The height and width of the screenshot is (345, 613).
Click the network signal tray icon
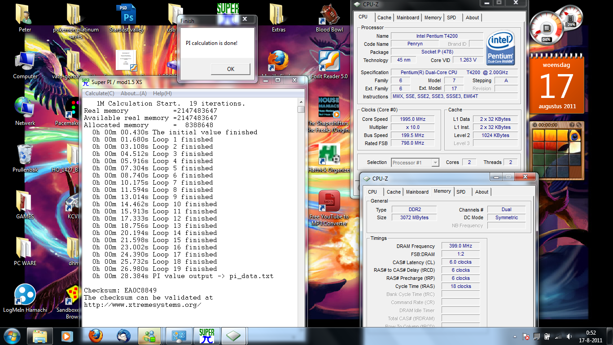[x=558, y=336]
